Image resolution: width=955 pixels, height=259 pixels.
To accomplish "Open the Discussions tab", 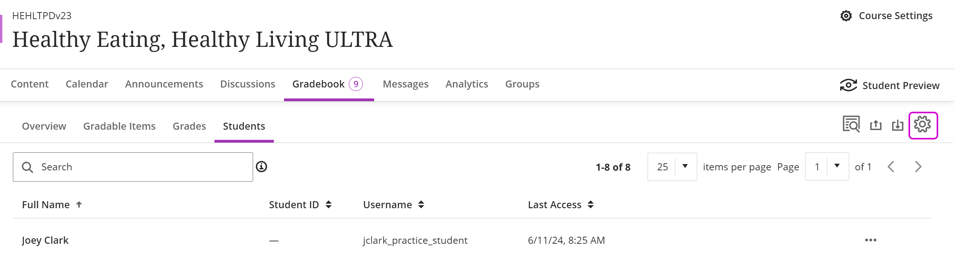I will 248,84.
